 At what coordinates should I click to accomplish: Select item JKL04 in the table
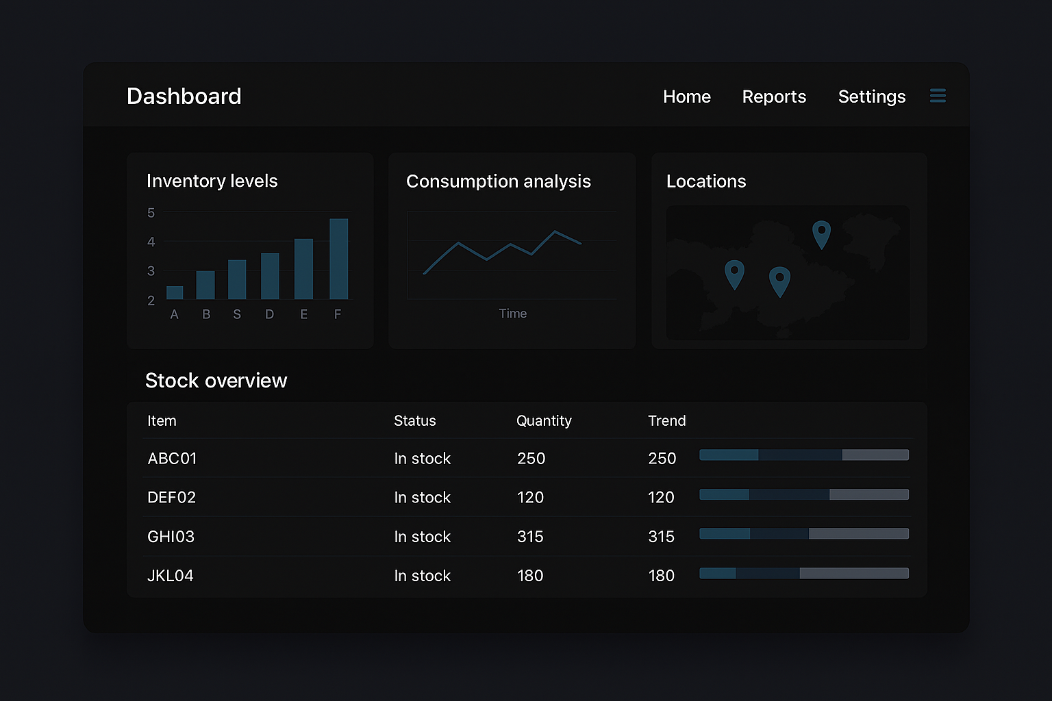point(170,576)
